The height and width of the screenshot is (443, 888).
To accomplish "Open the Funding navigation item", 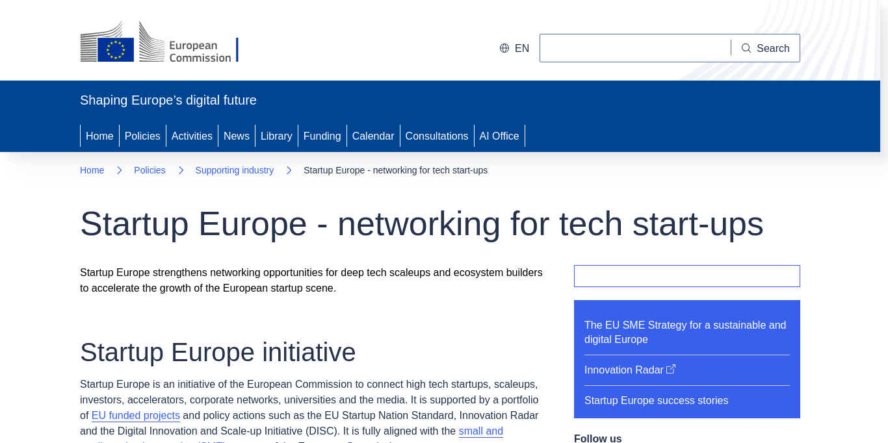I will pyautogui.click(x=322, y=136).
